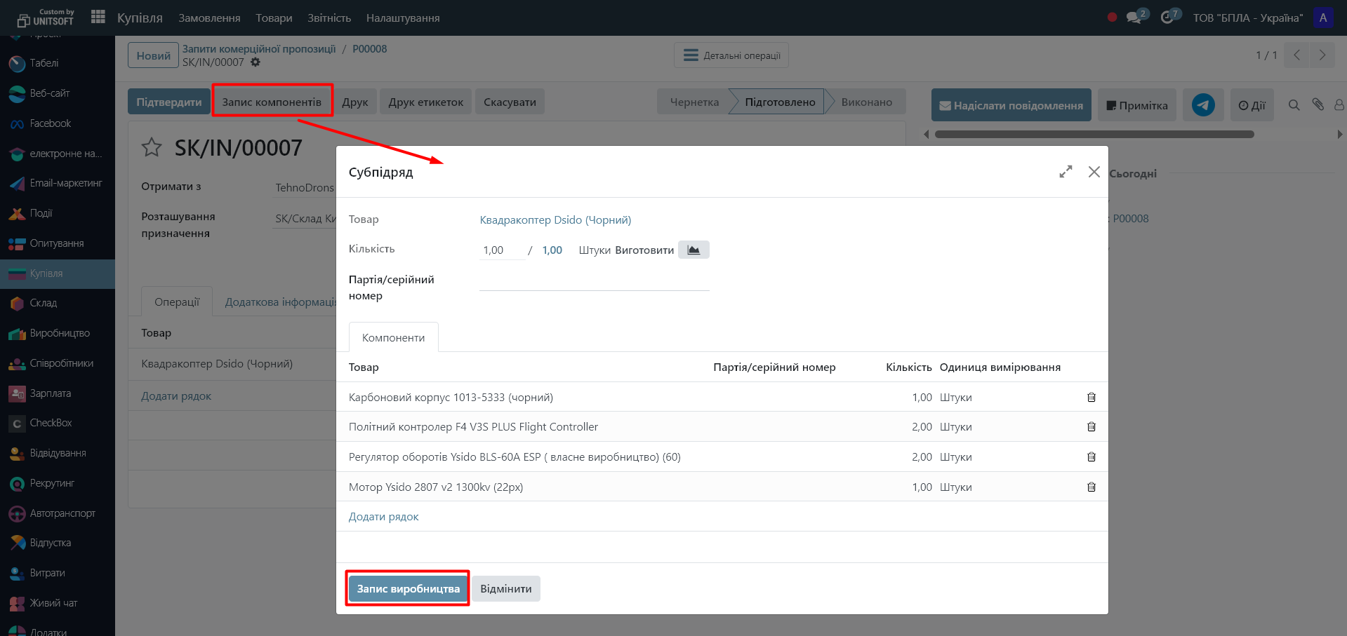Open forecast chart icon next to Виготовити
The width and height of the screenshot is (1347, 636).
click(693, 250)
